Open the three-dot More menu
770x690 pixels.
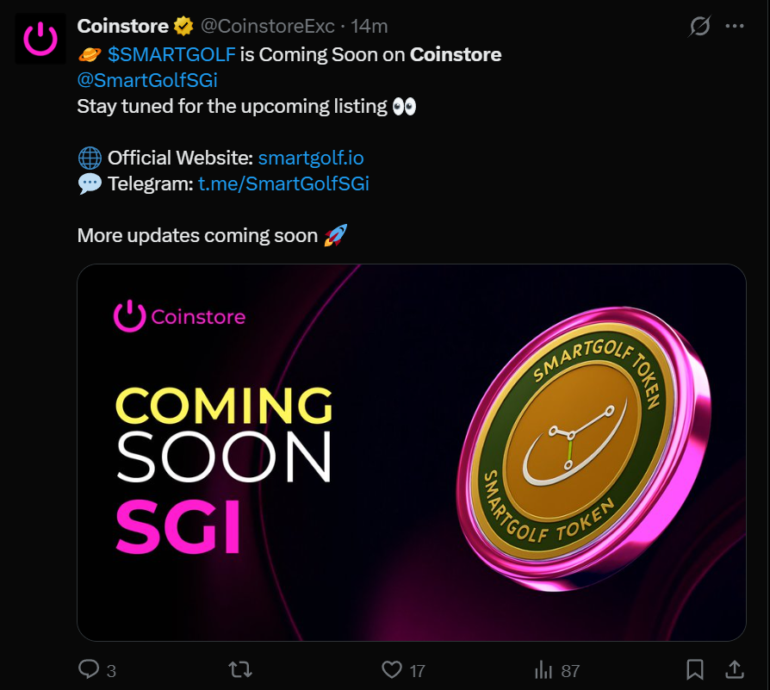[x=735, y=26]
